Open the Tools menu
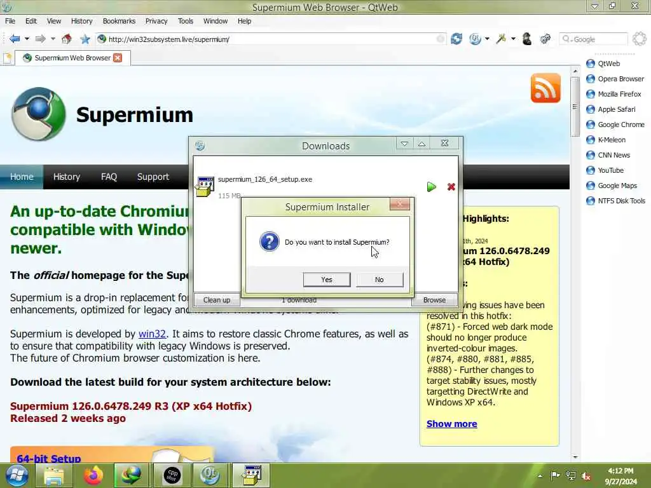The width and height of the screenshot is (651, 488). tap(185, 21)
